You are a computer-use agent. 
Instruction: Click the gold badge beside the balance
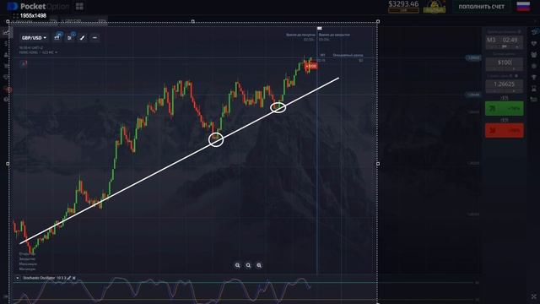435,7
